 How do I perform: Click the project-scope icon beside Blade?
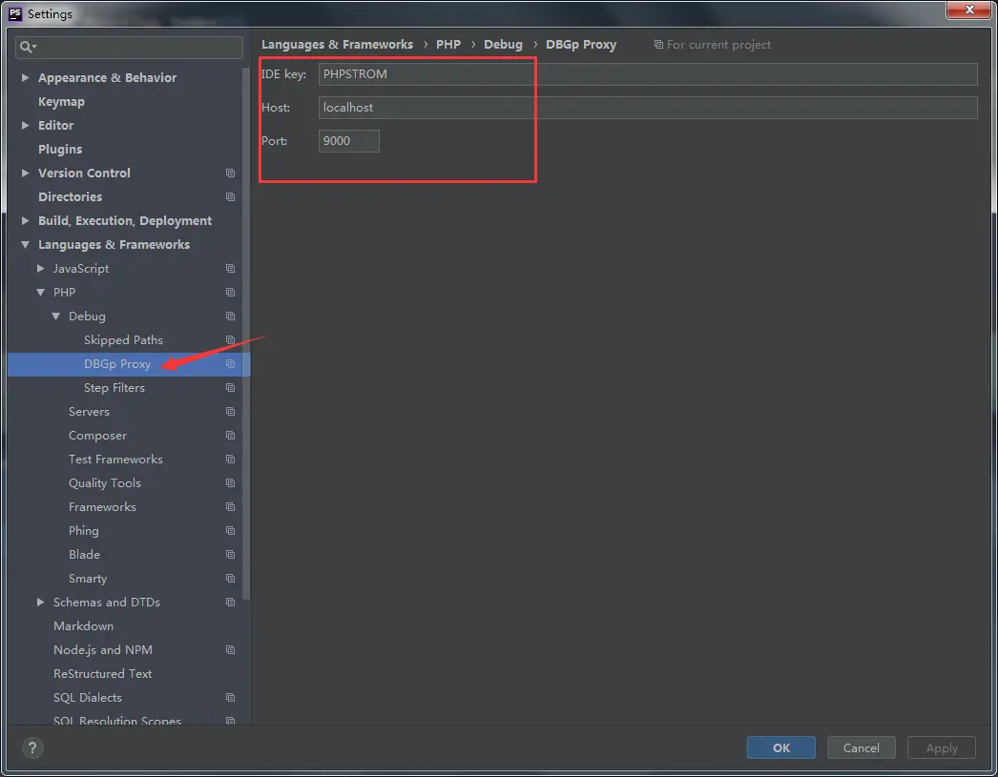point(230,555)
